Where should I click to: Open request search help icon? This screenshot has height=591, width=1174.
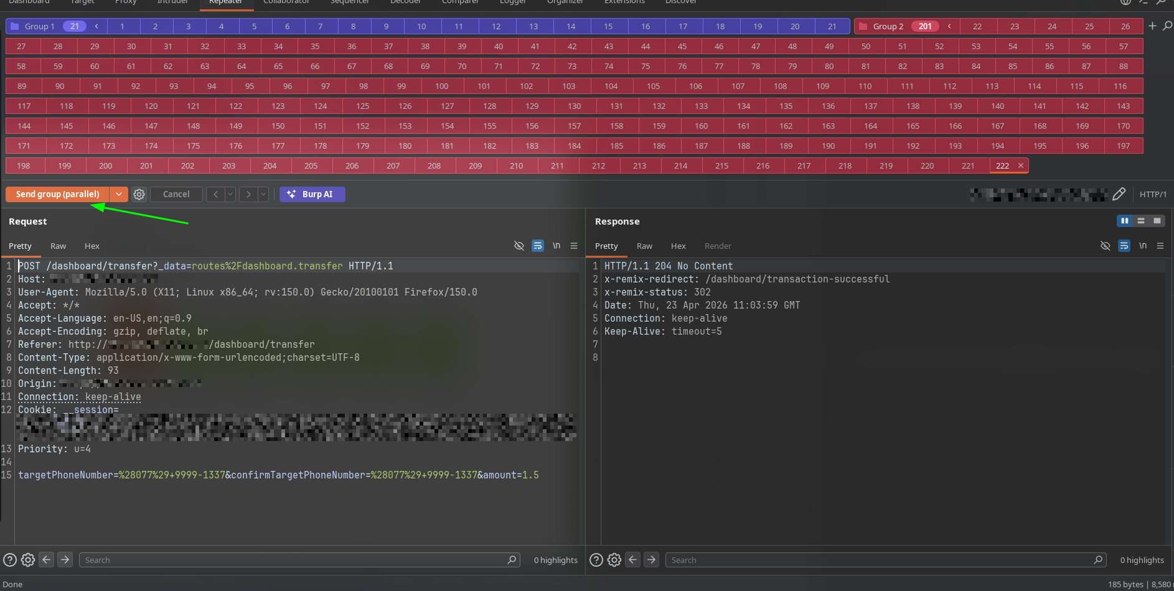[10, 560]
